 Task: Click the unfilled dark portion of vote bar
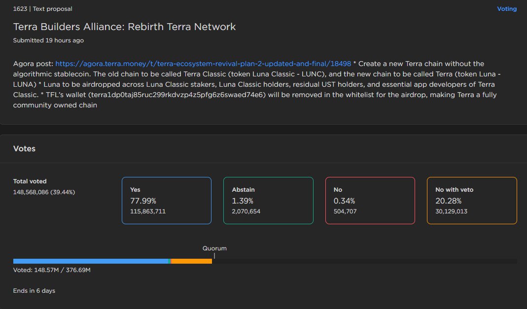click(x=365, y=261)
